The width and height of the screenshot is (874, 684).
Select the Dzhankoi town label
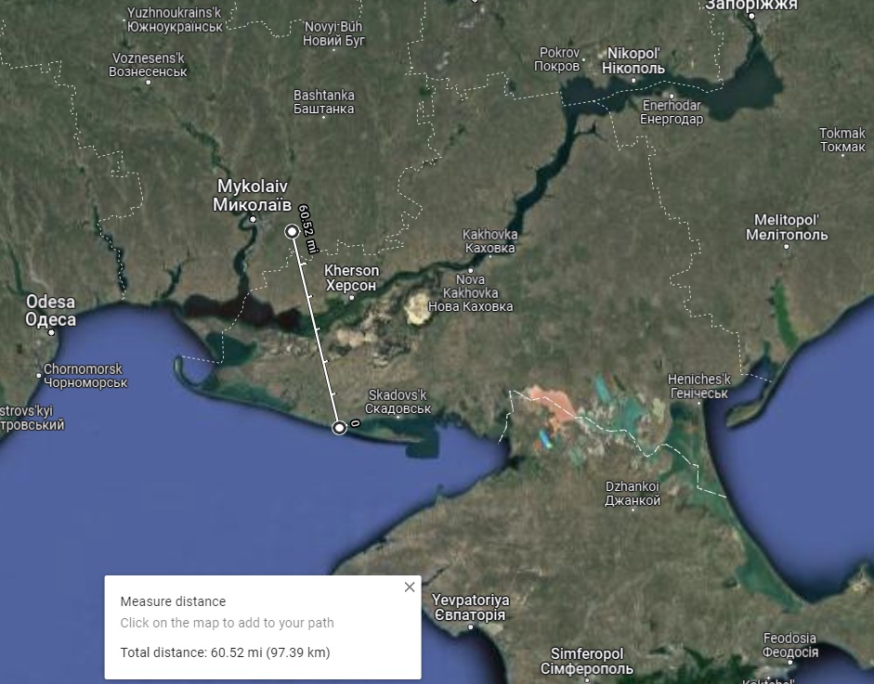(x=632, y=493)
